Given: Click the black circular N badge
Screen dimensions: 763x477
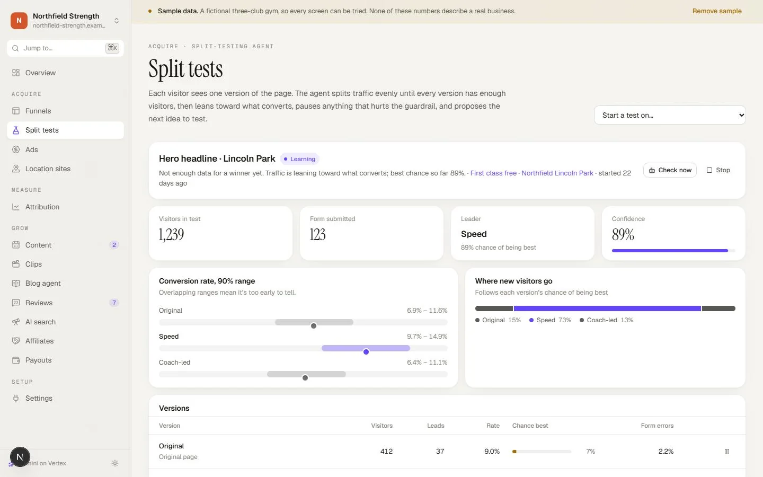Looking at the screenshot, I should (20, 457).
